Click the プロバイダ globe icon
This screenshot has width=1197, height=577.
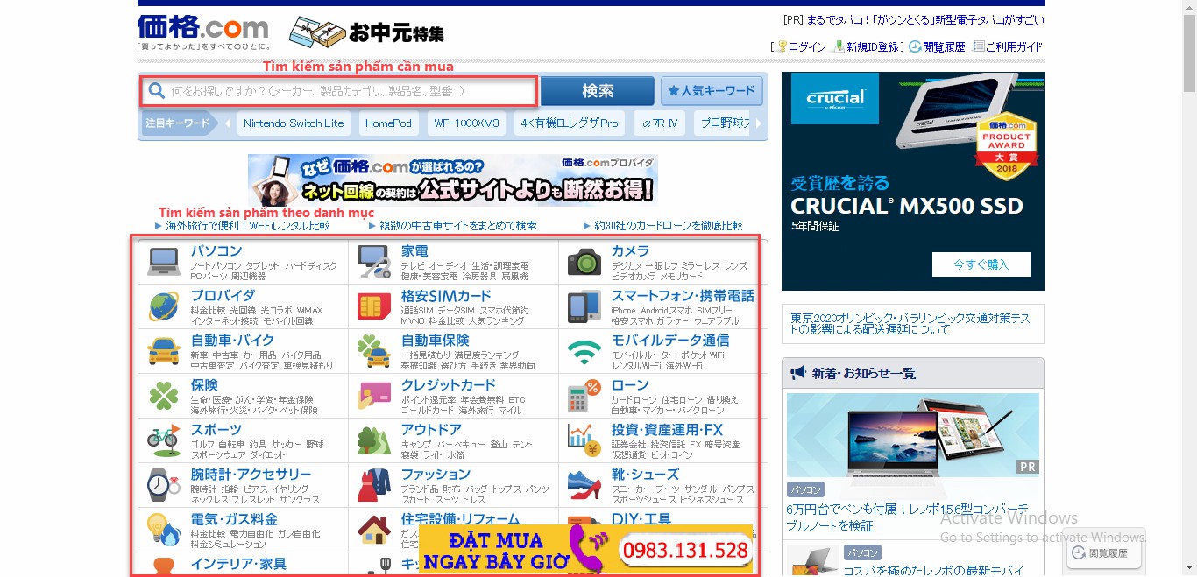(164, 306)
